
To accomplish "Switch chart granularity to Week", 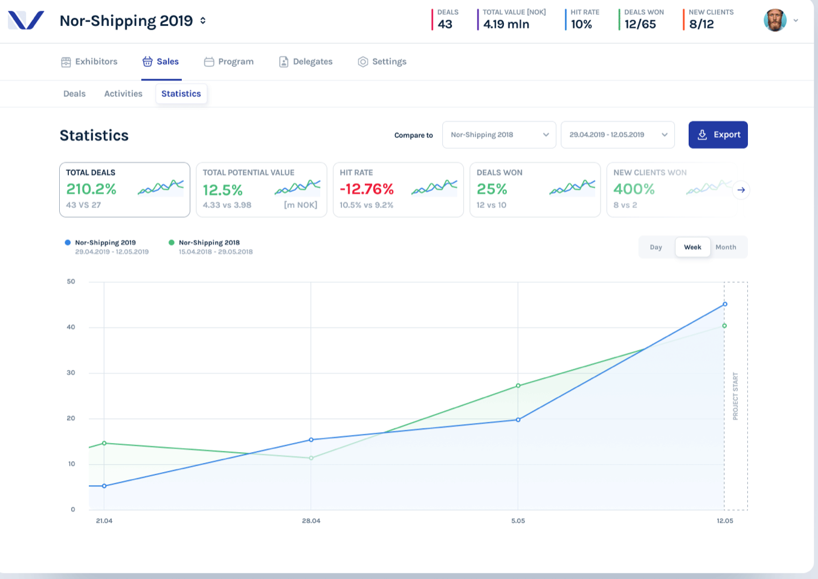I will pos(692,247).
